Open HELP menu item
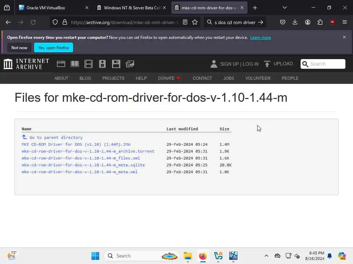The image size is (353, 264). coord(141,78)
